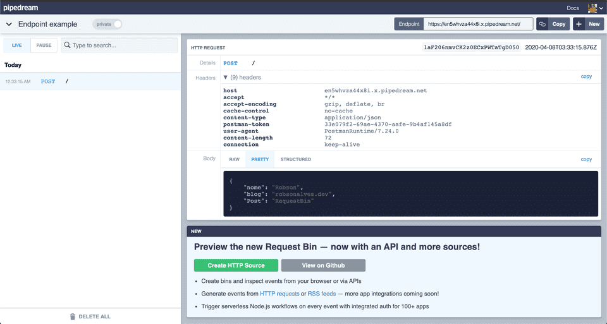Screen dimensions: 607x324
Task: Click the search magnifier icon
Action: coord(67,45)
